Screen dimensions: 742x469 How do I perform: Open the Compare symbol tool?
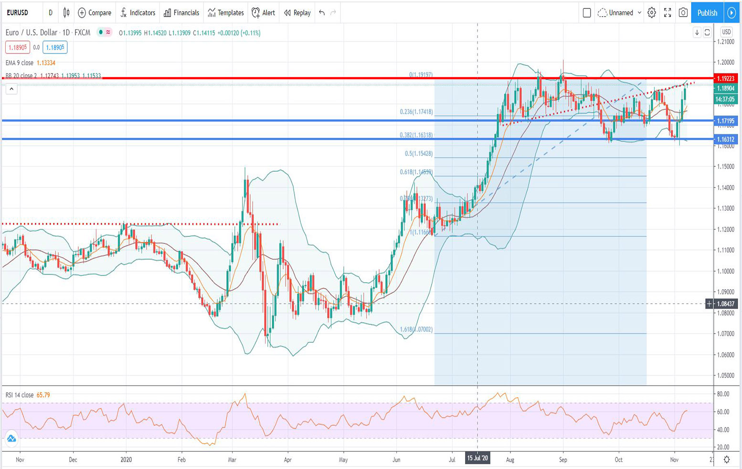pyautogui.click(x=94, y=13)
